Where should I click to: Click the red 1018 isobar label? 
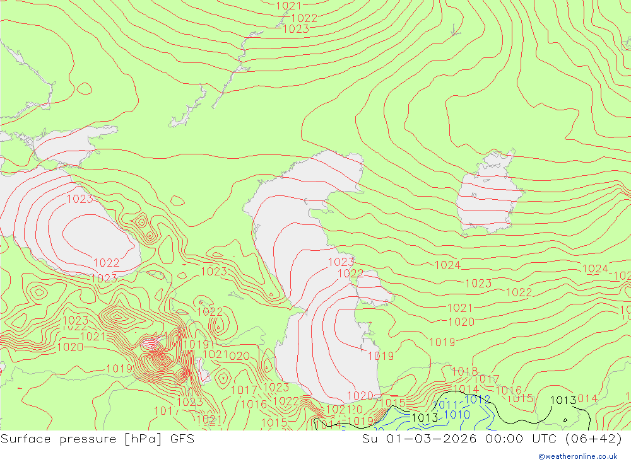[465, 371]
